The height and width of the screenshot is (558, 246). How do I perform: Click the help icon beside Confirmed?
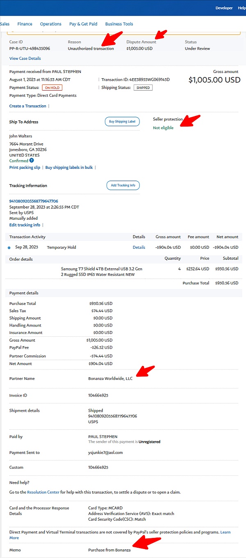click(32, 161)
